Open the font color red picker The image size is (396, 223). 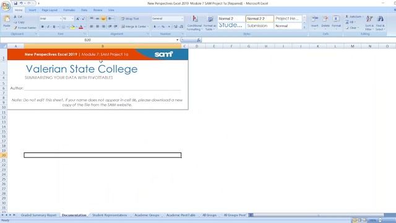(81, 27)
